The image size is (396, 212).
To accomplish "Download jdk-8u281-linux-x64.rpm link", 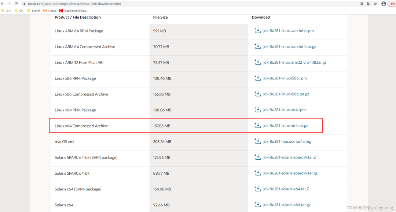I will tap(285, 109).
